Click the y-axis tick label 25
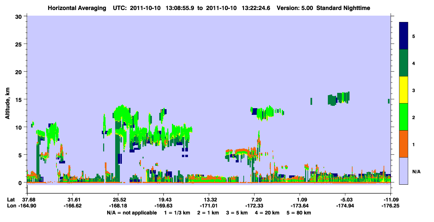This screenshot has height=222, width=434. pos(19,44)
